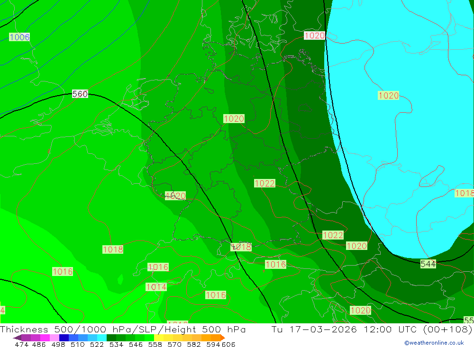Click the dark purple swatch above 474
The height and width of the screenshot is (347, 474).
pos(26,338)
